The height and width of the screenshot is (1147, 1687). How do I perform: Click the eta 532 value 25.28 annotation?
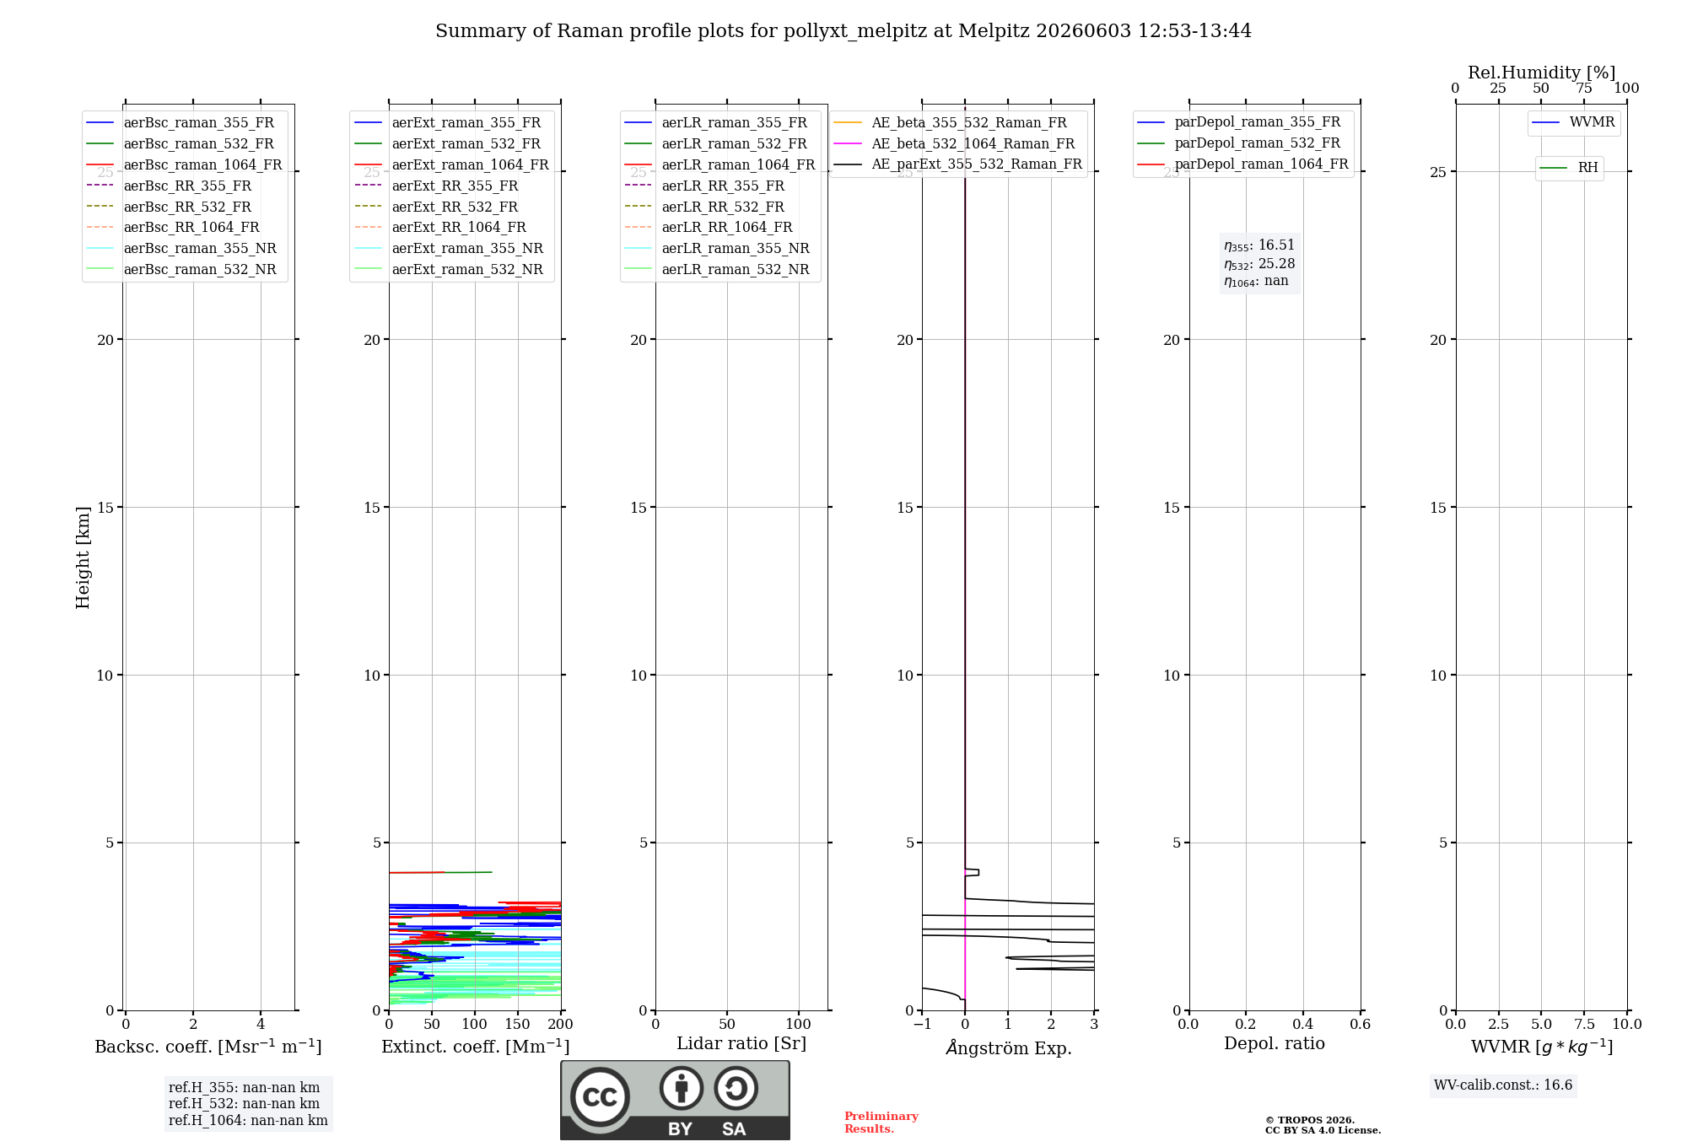pos(1259,264)
